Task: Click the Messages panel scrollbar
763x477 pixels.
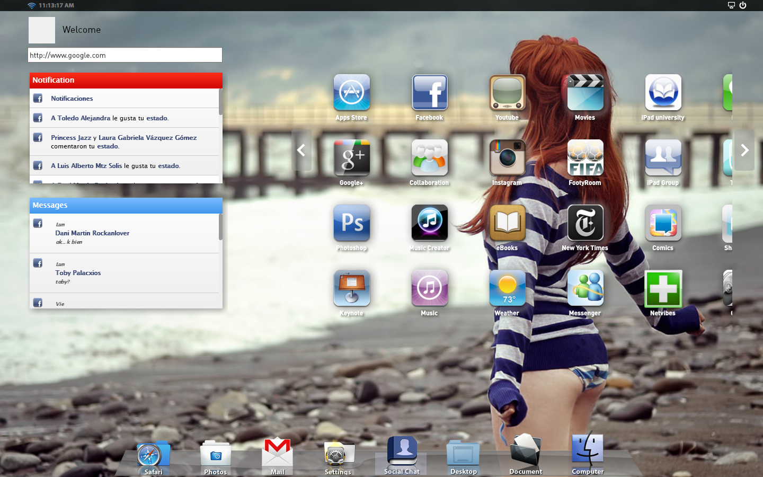Action: (220, 227)
